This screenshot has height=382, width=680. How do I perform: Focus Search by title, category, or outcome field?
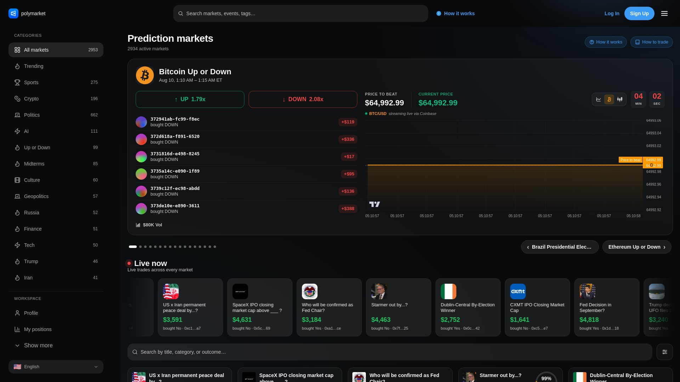[390, 352]
